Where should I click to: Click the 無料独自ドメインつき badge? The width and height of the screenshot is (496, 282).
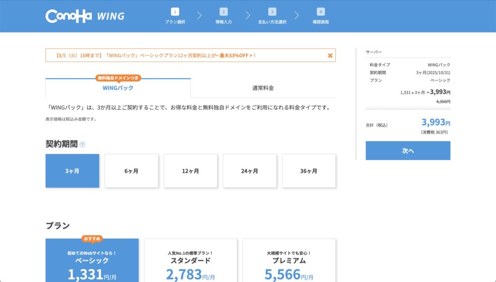pos(118,78)
